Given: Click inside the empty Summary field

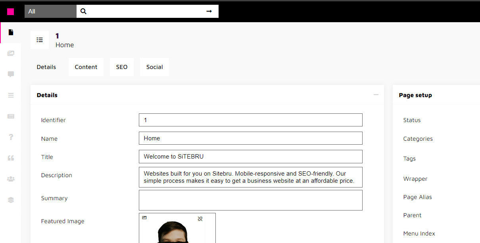Looking at the screenshot, I should 250,200.
